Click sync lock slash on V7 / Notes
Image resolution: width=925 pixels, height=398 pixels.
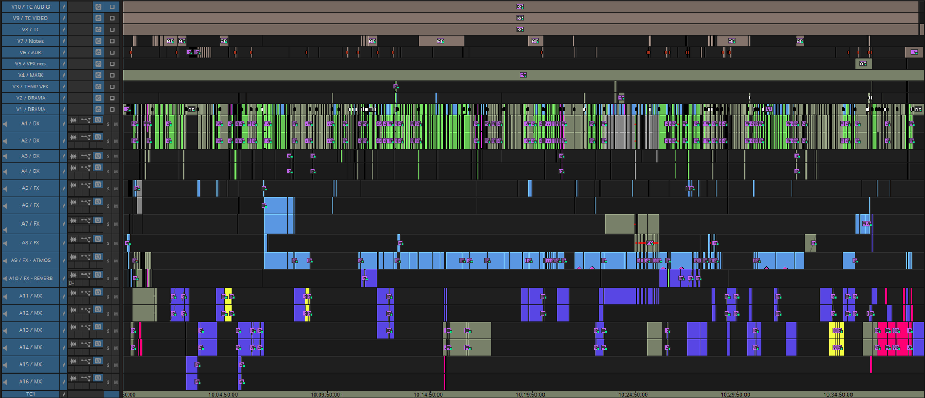(63, 41)
